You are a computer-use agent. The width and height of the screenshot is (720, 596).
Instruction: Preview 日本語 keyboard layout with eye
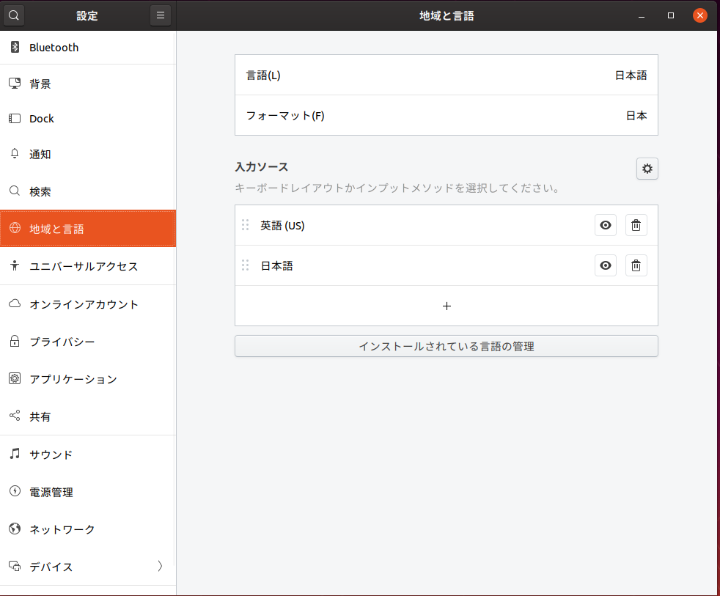[x=605, y=265]
